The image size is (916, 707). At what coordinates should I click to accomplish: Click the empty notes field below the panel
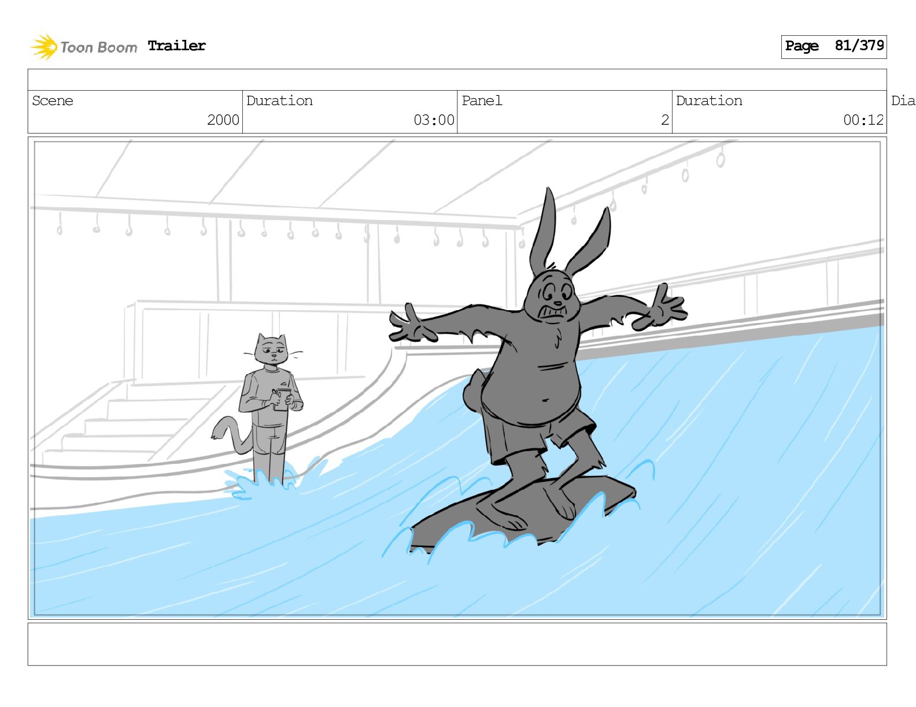457,644
